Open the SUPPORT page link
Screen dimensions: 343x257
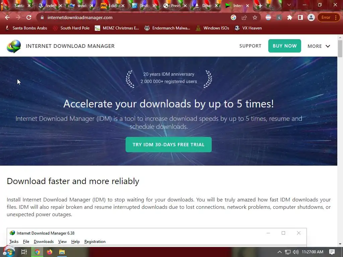point(250,46)
